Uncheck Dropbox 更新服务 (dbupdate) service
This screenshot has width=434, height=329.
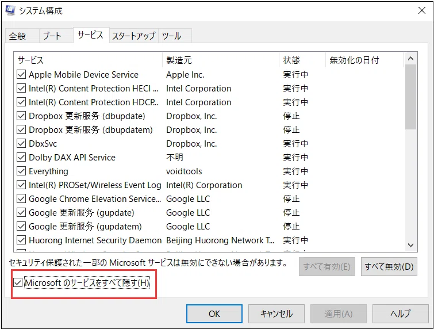click(21, 116)
